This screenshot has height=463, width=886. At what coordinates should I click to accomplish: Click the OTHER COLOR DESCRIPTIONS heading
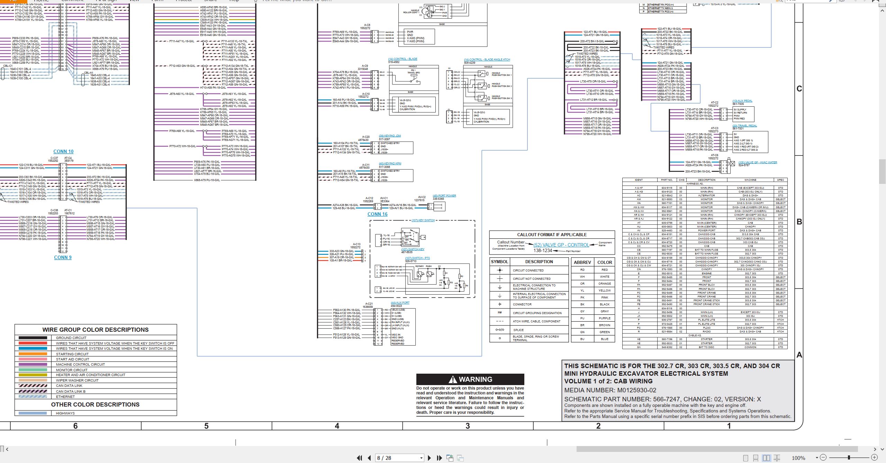click(x=95, y=404)
